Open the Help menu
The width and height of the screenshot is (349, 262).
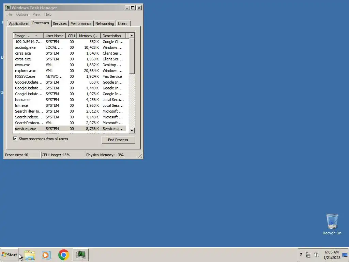(x=48, y=14)
